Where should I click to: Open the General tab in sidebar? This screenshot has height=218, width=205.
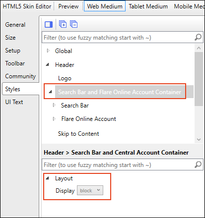15,25
